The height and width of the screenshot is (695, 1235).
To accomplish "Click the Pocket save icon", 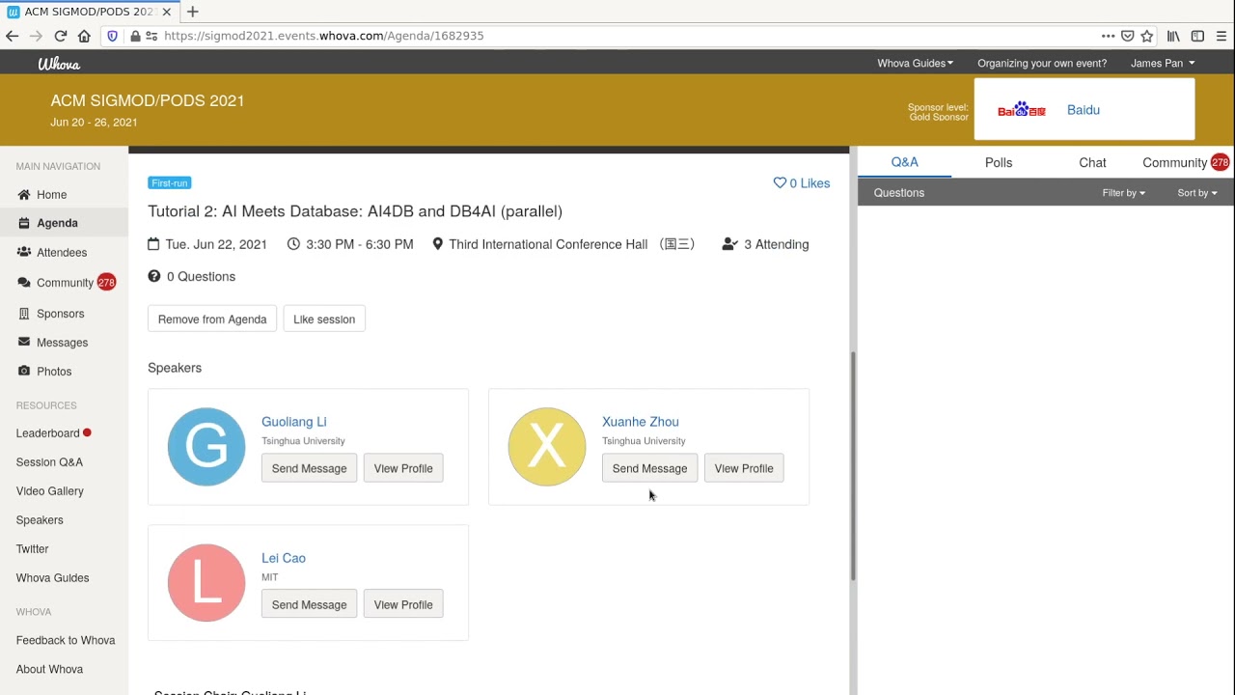I will pyautogui.click(x=1127, y=36).
